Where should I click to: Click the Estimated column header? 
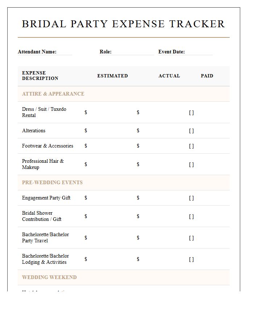pyautogui.click(x=112, y=76)
